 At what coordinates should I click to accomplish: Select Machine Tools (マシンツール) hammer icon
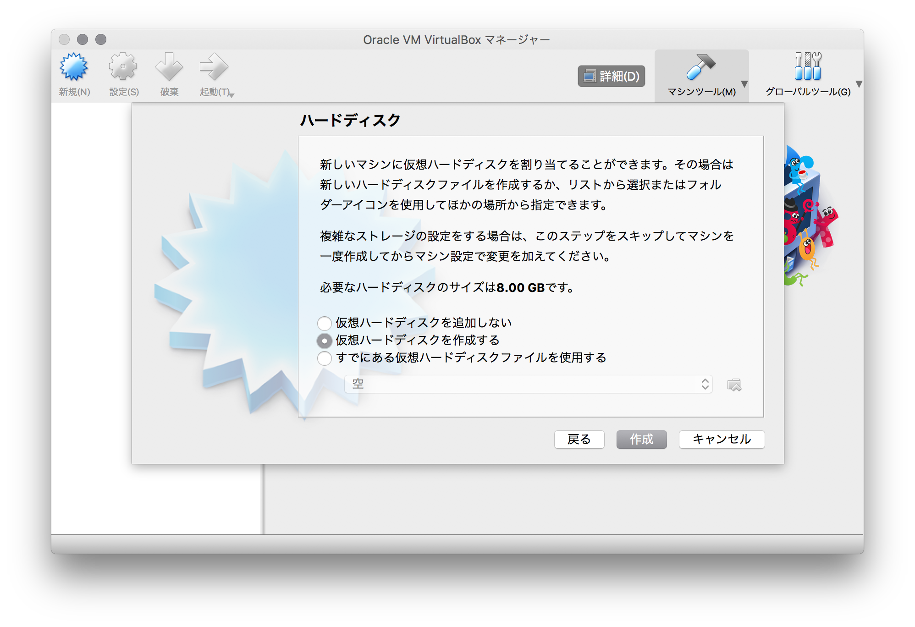click(700, 67)
